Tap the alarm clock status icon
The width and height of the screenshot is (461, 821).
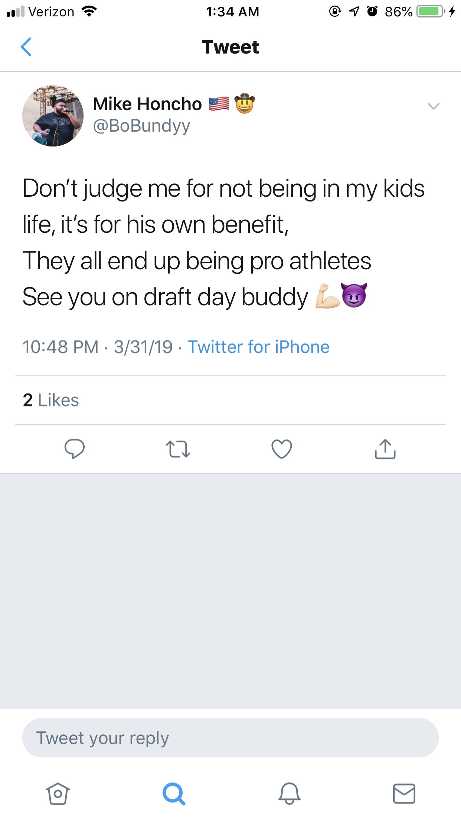(372, 12)
